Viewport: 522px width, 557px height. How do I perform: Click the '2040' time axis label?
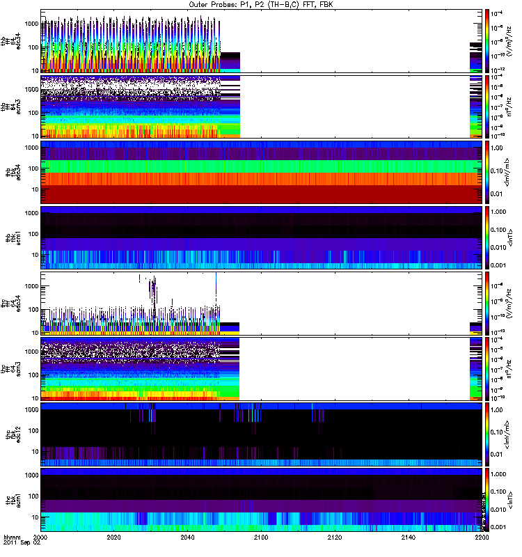[x=187, y=537]
